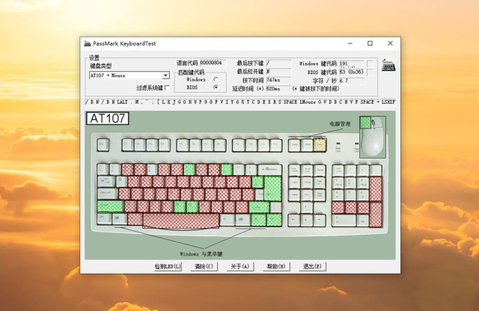The height and width of the screenshot is (311, 479).
Task: Click the small box right of Windows 键代码 value
Action: click(x=370, y=64)
